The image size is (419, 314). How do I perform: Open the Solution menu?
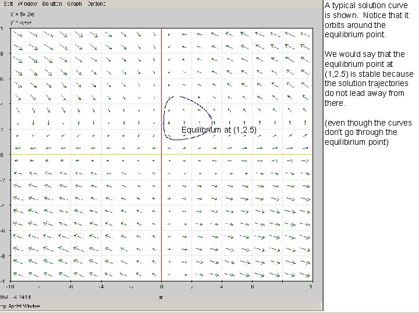coord(52,3)
